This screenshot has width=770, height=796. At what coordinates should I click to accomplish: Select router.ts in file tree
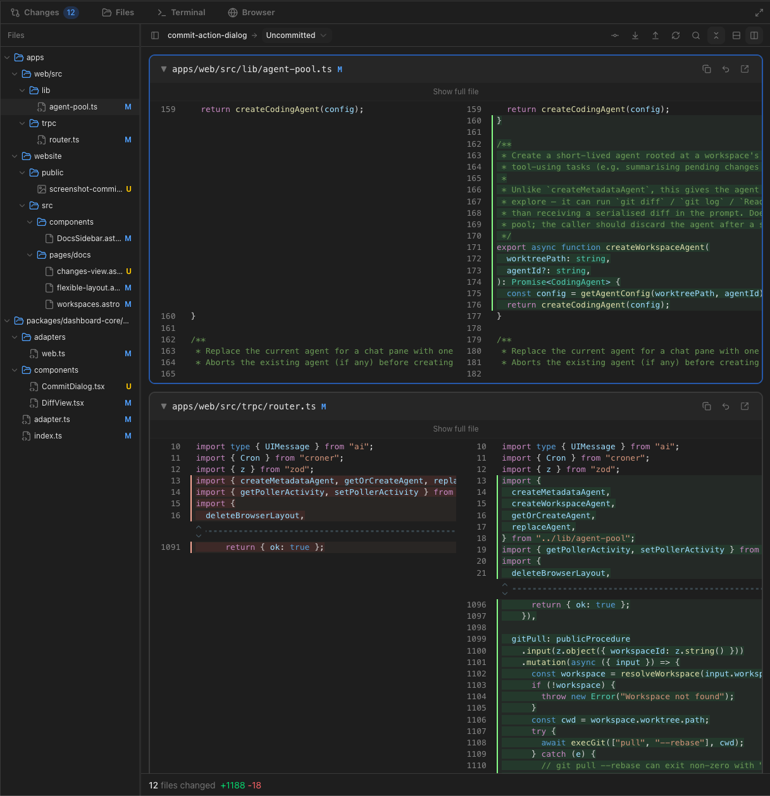[70, 140]
